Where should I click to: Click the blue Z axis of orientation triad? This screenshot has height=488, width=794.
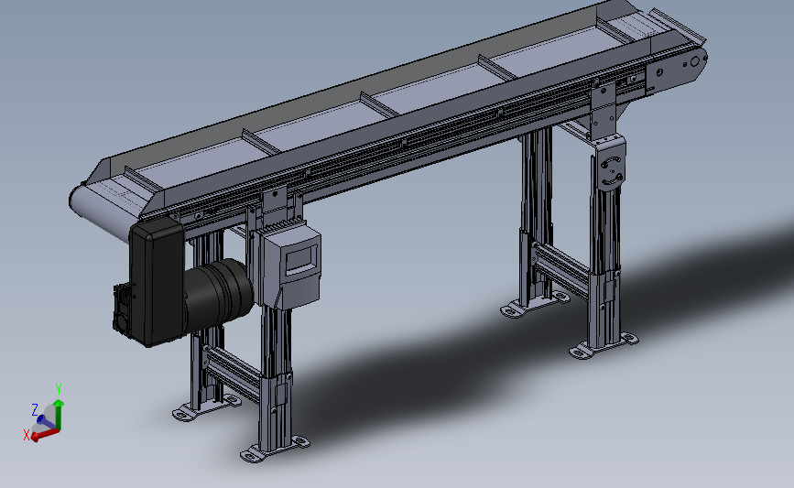(x=46, y=421)
